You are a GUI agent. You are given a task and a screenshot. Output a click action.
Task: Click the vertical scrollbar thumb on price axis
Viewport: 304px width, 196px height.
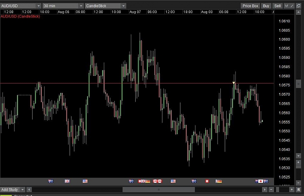(x=298, y=84)
